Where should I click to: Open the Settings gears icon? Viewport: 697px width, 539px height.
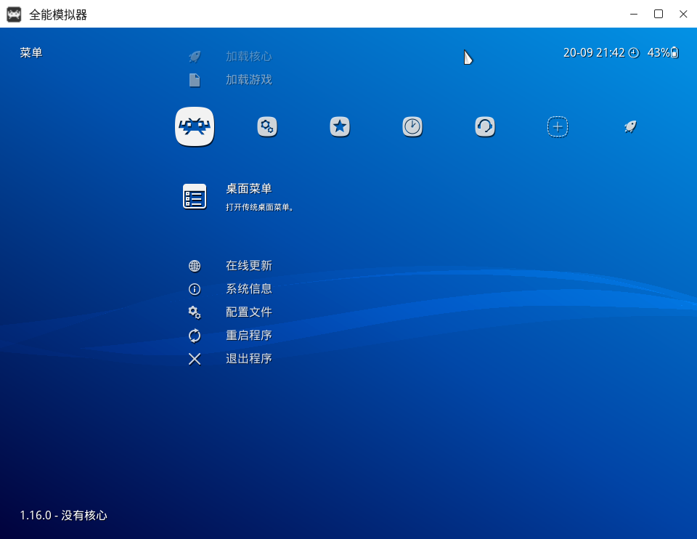pyautogui.click(x=267, y=126)
